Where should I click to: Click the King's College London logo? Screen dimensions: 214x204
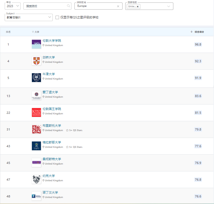36,112
